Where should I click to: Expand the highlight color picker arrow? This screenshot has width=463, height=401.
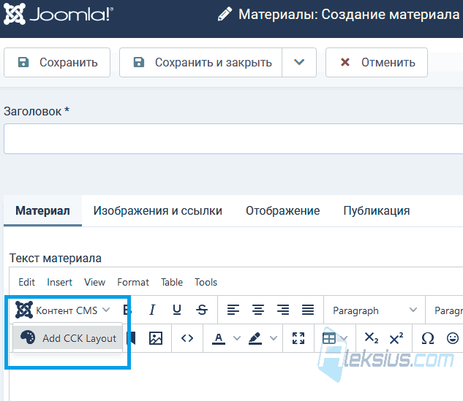(x=274, y=338)
